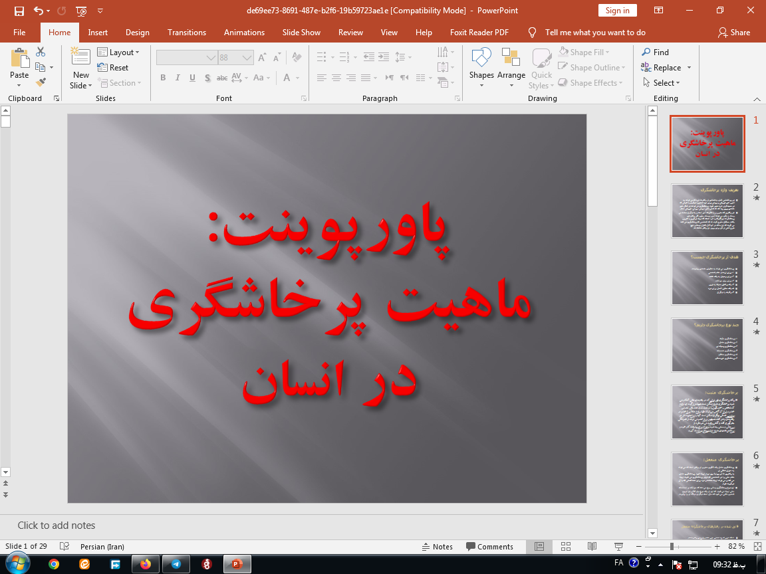This screenshot has width=766, height=574.
Task: Select the Bold formatting icon
Action: pos(162,78)
